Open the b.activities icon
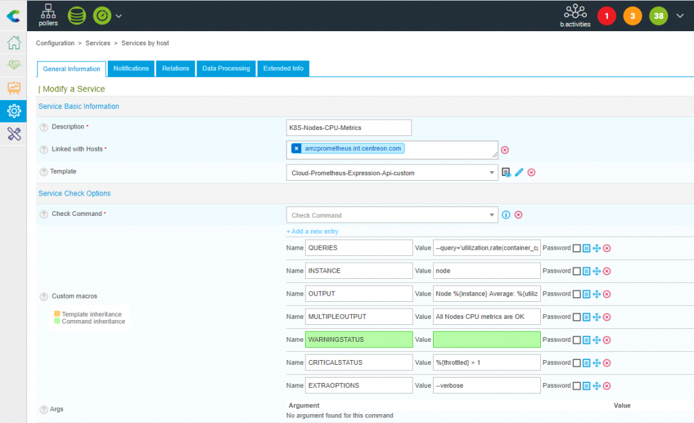 coord(575,16)
